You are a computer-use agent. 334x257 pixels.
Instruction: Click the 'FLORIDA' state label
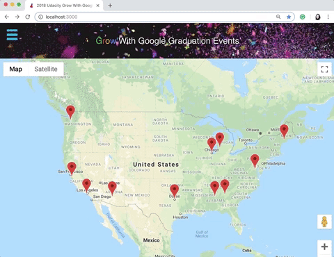238,224
